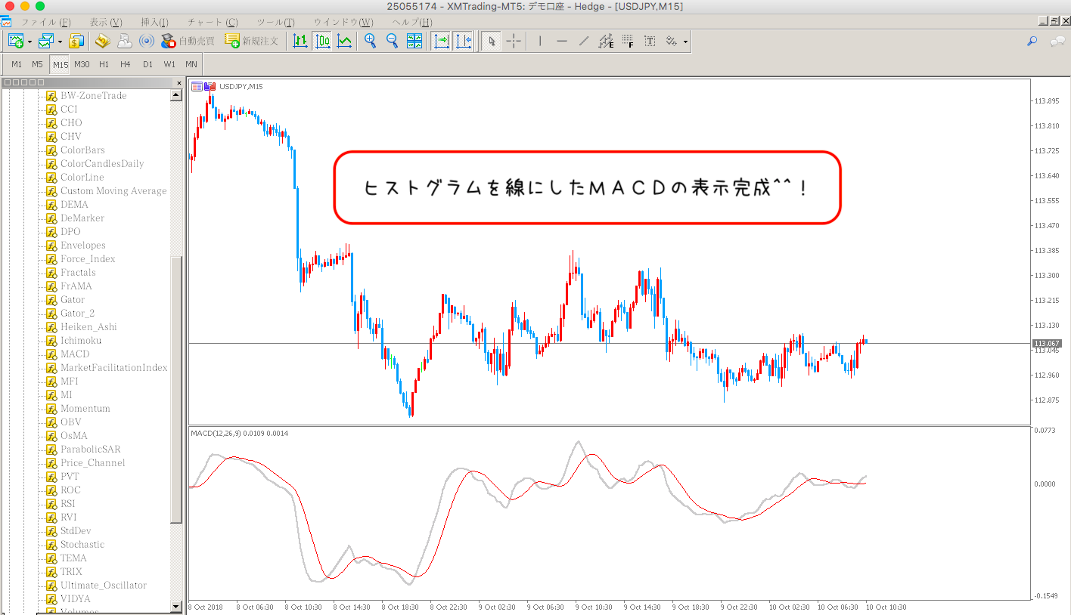Toggle the chart shift button
Viewport: 1071px width, 615px height.
click(464, 41)
